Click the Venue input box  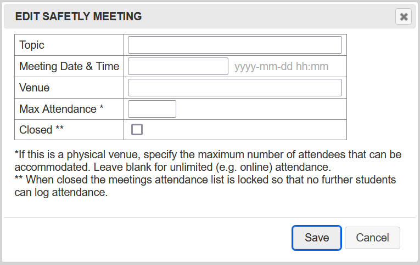[x=234, y=88]
